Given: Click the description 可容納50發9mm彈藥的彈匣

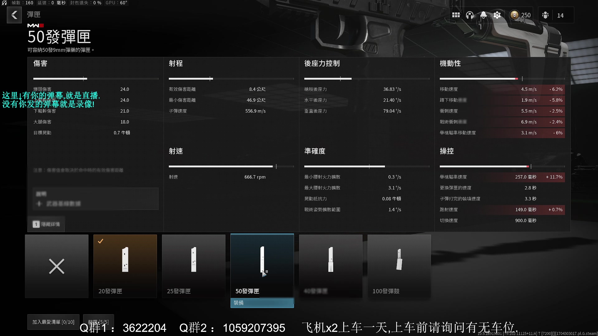Looking at the screenshot, I should (61, 50).
